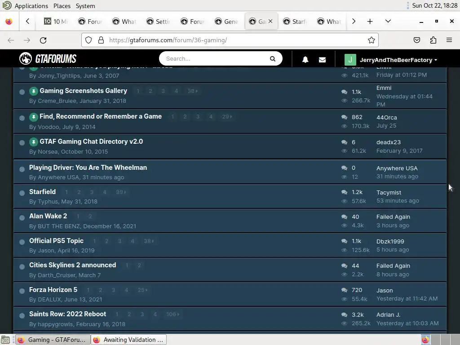Open Firefox hamburger application menu
The height and width of the screenshot is (345, 460).
pos(449,40)
